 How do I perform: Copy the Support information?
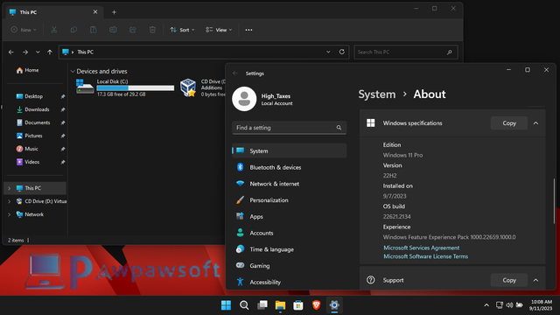509,280
